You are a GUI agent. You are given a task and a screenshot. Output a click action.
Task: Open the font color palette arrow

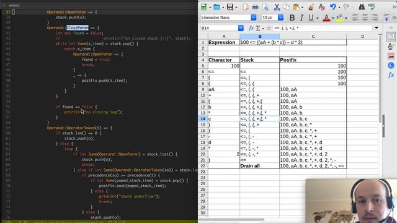coord(332,18)
